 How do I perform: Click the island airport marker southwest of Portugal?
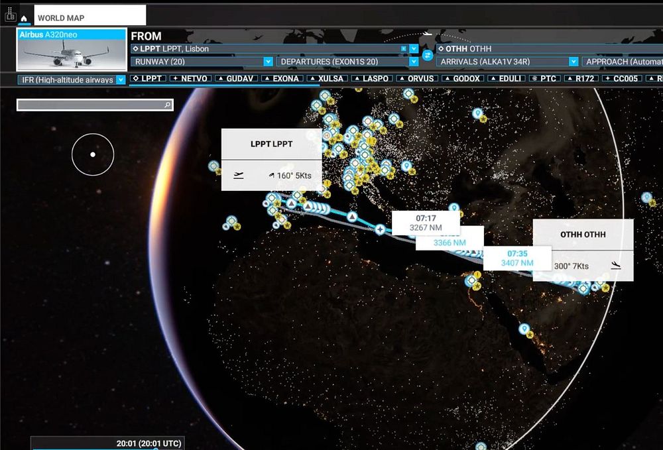pyautogui.click(x=231, y=221)
